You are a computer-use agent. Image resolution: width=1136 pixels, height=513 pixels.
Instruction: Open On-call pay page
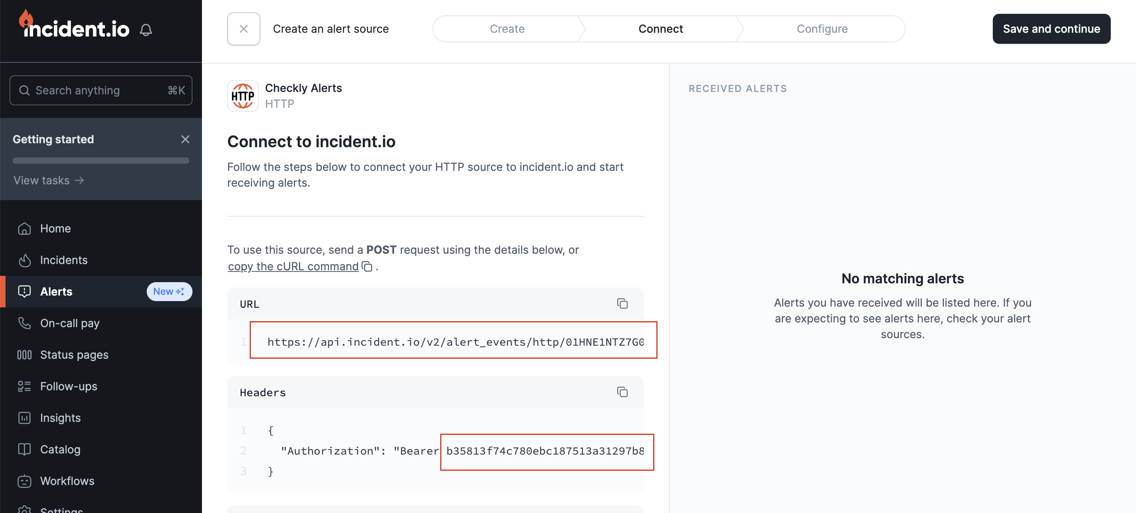[101, 323]
